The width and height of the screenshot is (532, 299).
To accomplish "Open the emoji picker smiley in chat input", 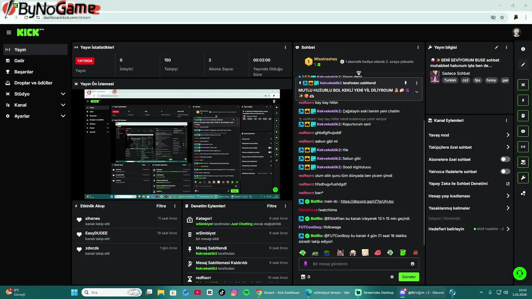I will (x=413, y=264).
